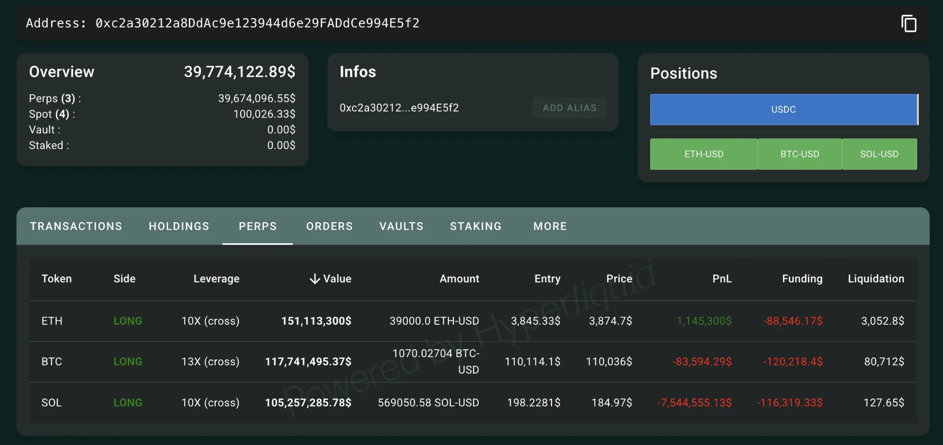This screenshot has height=445, width=943.
Task: Expand the MORE tab options
Action: tap(550, 226)
